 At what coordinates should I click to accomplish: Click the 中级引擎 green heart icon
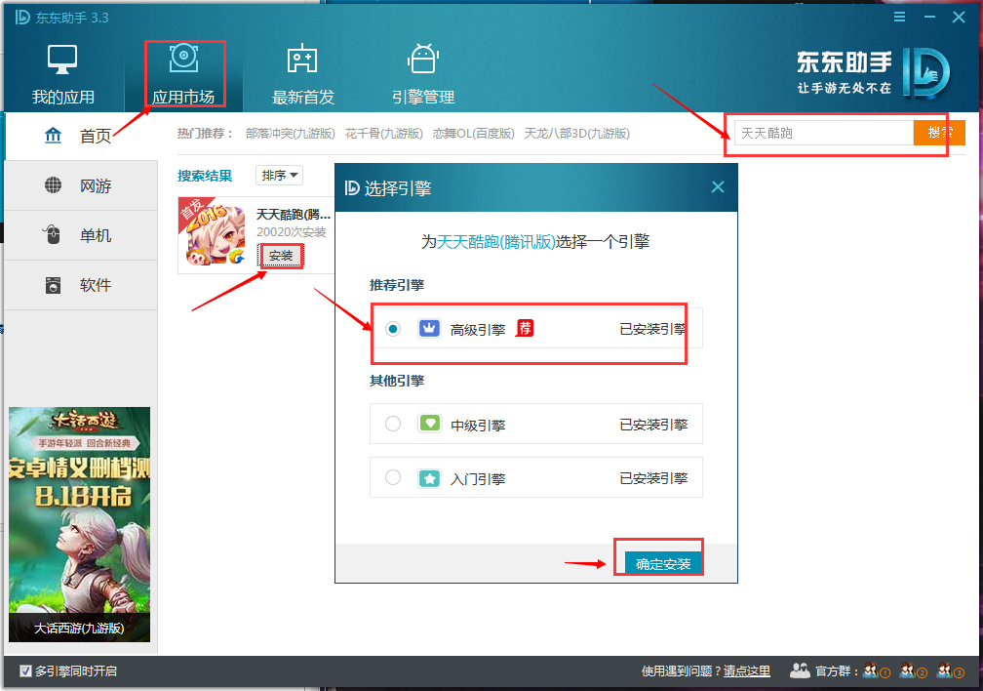(429, 423)
